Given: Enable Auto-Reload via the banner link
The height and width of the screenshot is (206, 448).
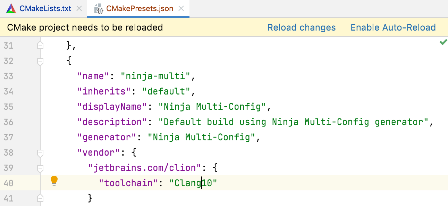Looking at the screenshot, I should (393, 27).
